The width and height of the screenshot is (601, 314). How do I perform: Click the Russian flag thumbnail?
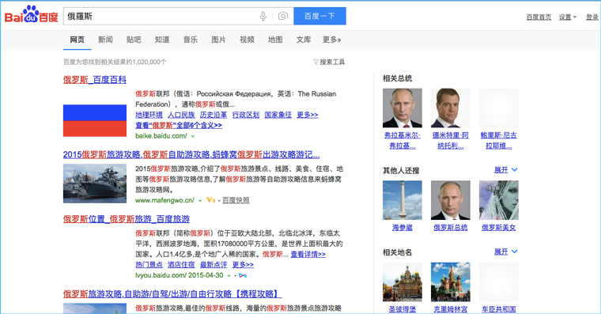(x=95, y=120)
